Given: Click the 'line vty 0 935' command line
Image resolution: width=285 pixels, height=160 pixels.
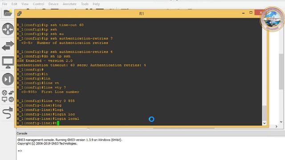Looking at the screenshot, I should (46, 101).
